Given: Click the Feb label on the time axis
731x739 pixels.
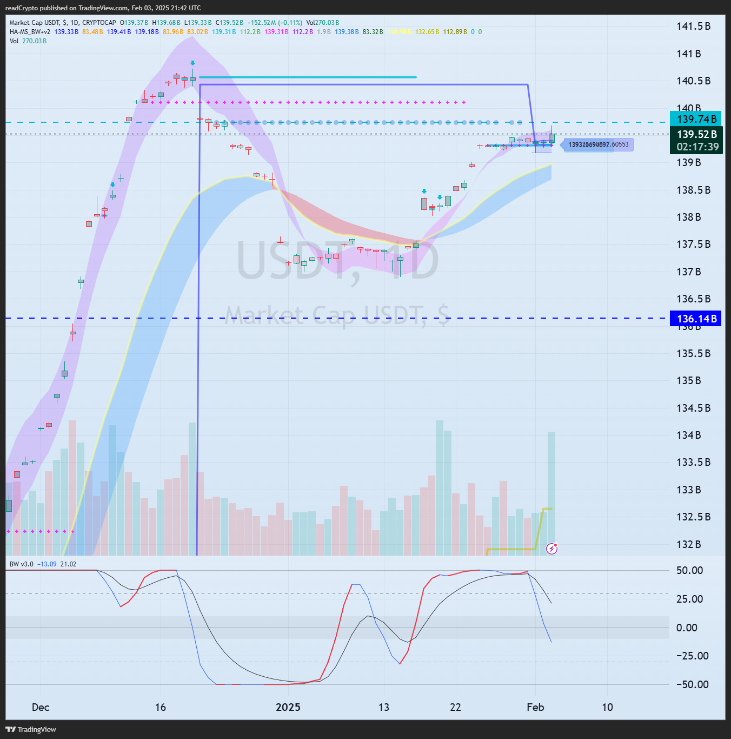Looking at the screenshot, I should point(535,707).
